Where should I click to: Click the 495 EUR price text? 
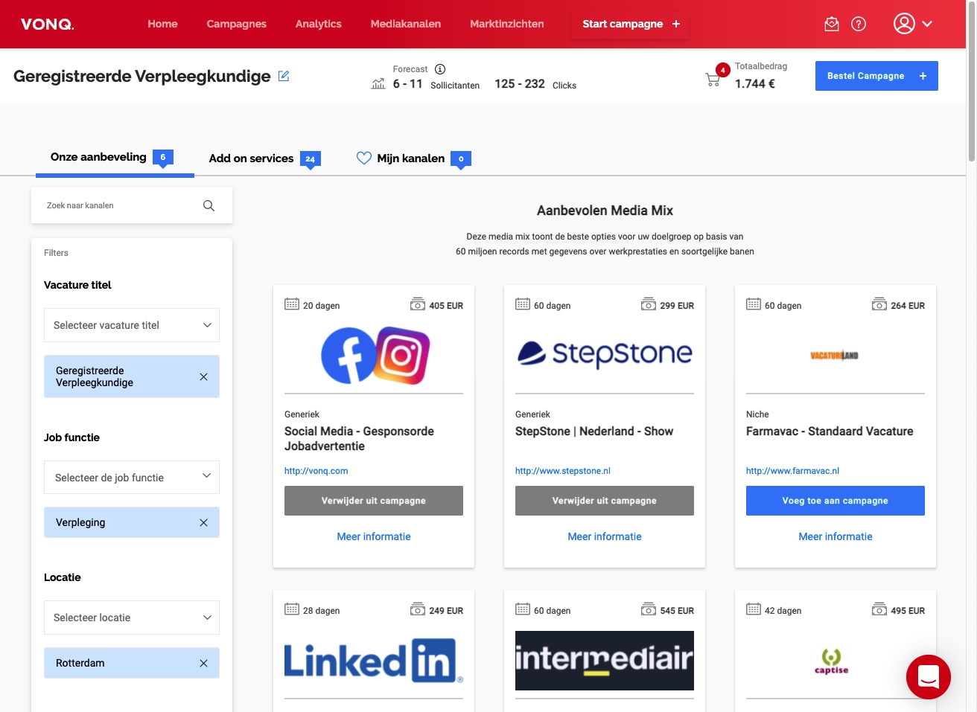[908, 611]
